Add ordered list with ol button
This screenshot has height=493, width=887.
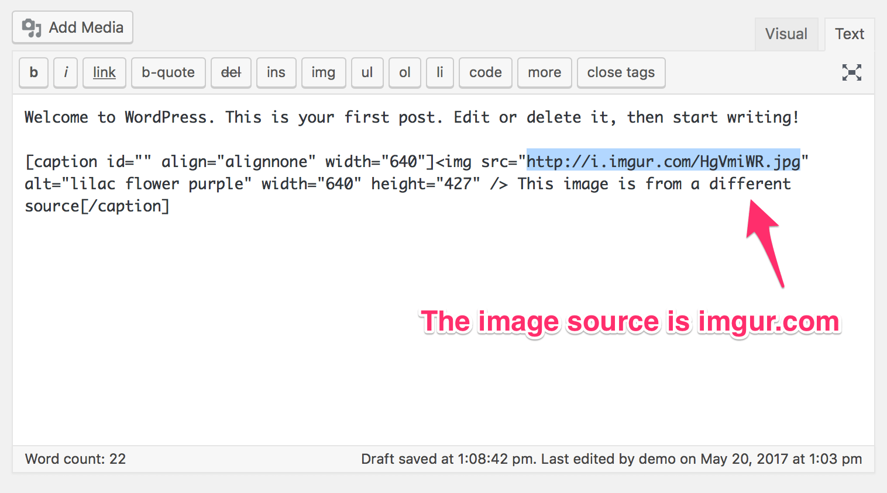[x=405, y=72]
